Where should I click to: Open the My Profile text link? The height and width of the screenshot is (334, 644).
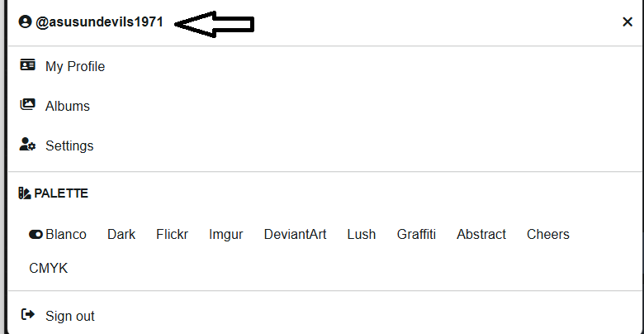(x=75, y=66)
